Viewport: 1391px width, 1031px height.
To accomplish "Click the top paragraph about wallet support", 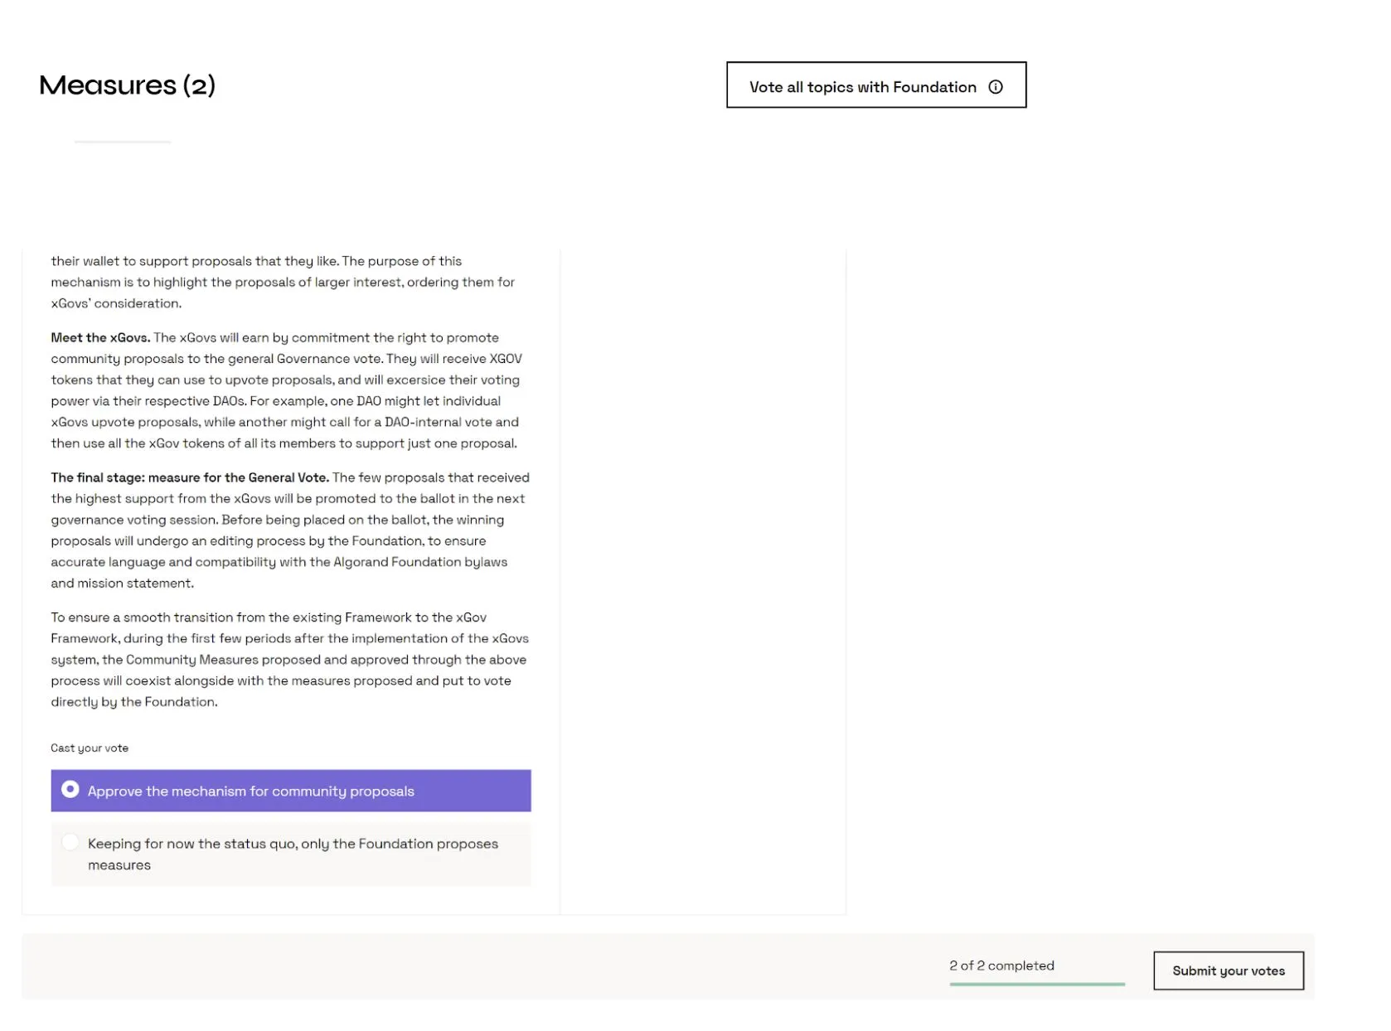I will click(x=283, y=282).
